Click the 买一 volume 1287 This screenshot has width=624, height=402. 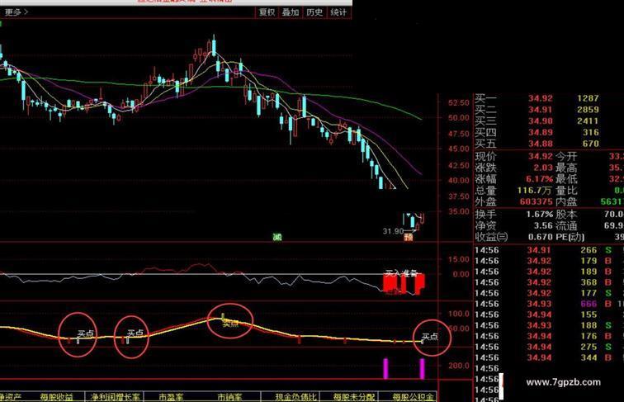[588, 98]
